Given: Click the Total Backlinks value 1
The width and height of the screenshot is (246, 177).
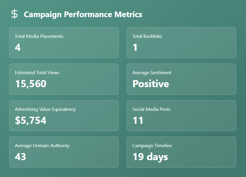Looking at the screenshot, I should tap(135, 47).
